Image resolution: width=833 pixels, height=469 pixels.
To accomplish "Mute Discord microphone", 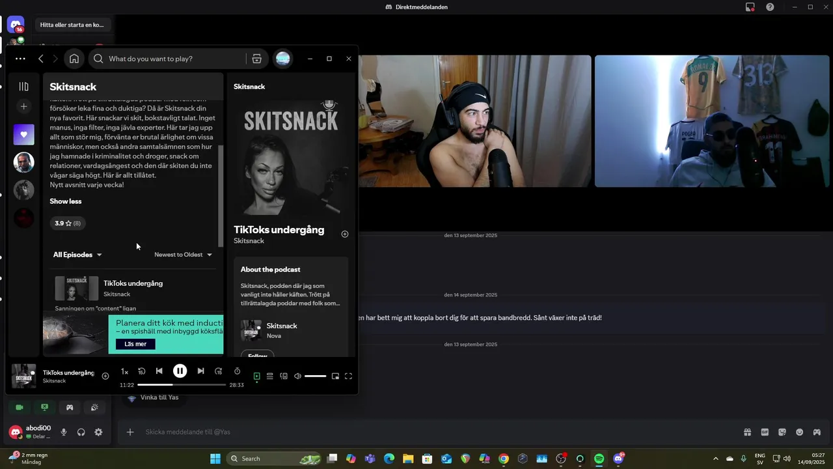I will click(x=64, y=432).
